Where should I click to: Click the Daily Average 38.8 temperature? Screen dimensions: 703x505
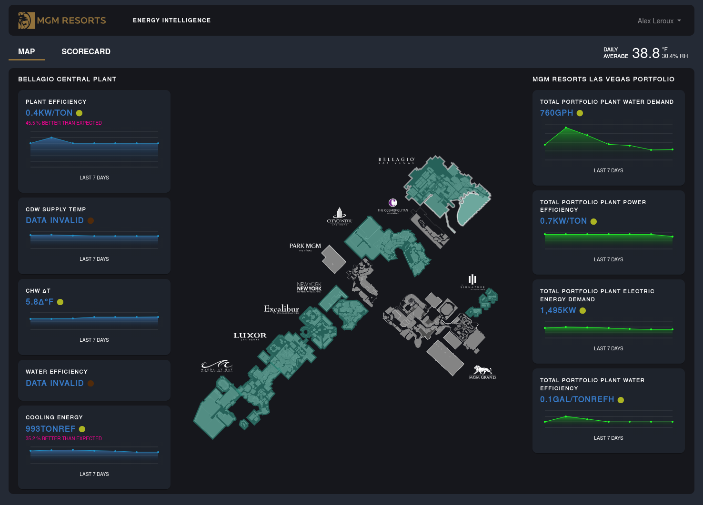click(x=645, y=53)
